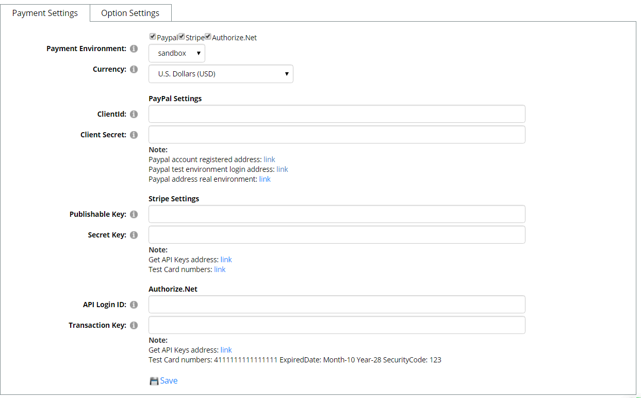Click info icon beside Transaction Key
This screenshot has width=641, height=398.
point(134,325)
